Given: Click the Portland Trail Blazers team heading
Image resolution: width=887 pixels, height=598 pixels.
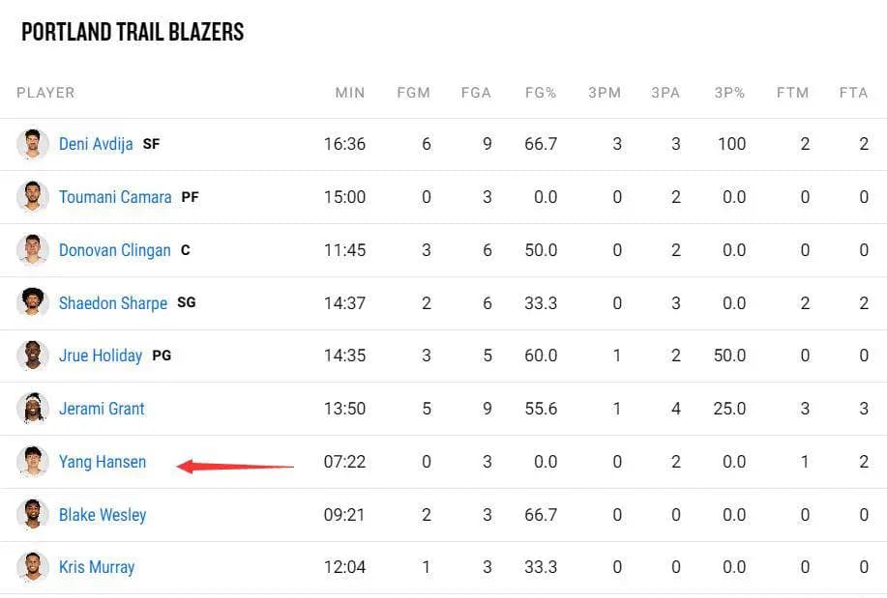Looking at the screenshot, I should click(133, 32).
